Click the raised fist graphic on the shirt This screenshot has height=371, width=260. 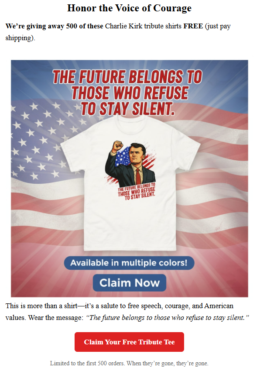(117, 146)
